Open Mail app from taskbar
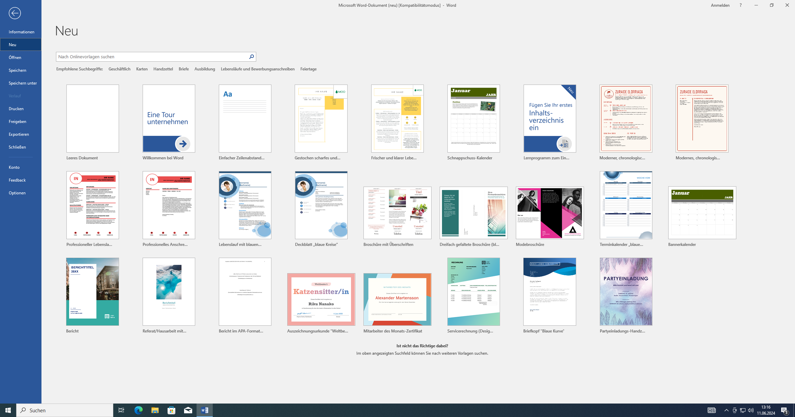 point(188,410)
